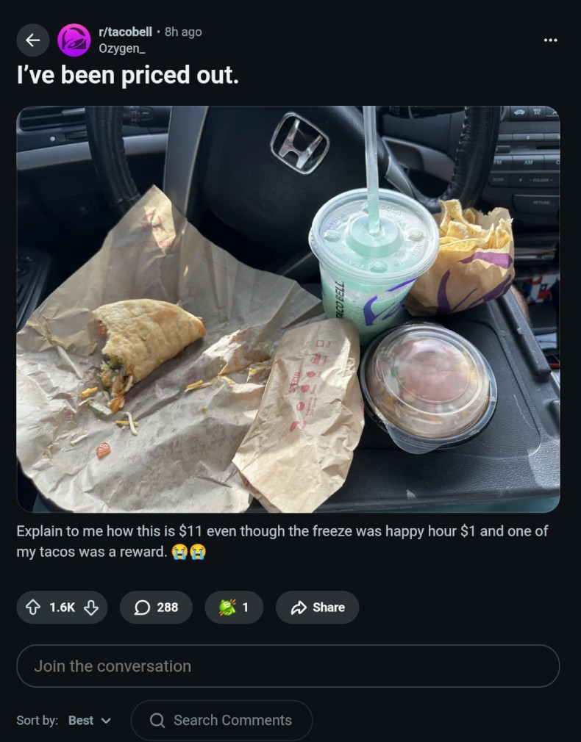Click the Share button label
The width and height of the screenshot is (581, 742).
click(x=329, y=607)
